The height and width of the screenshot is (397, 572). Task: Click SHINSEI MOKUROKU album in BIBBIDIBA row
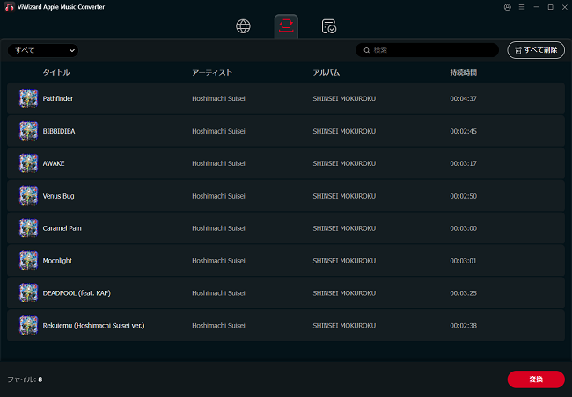click(x=344, y=131)
